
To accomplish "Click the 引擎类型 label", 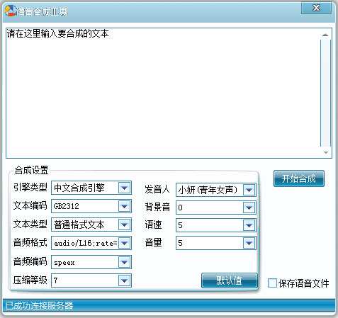I will (x=30, y=188).
